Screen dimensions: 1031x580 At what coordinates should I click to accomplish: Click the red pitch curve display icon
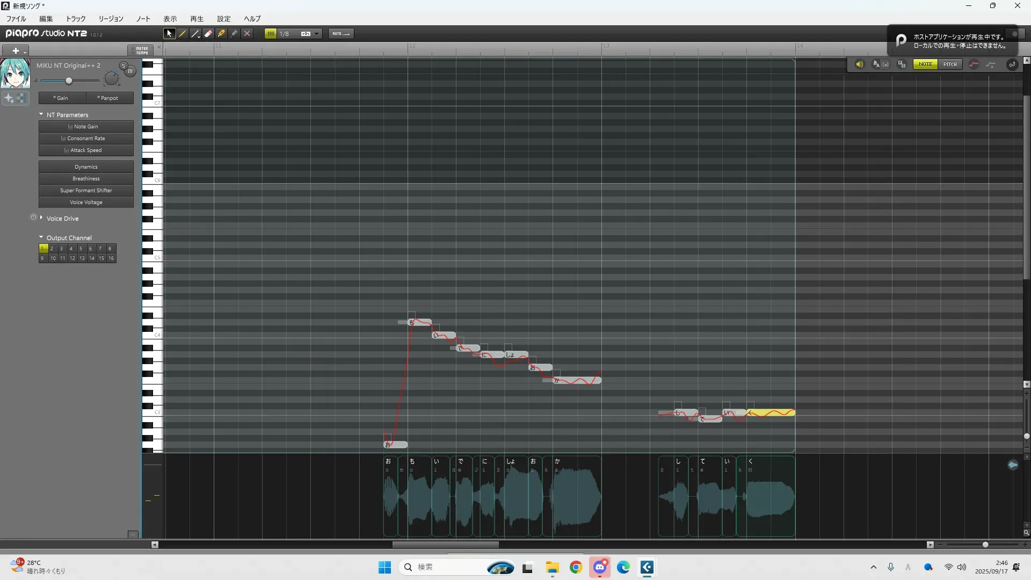974,64
